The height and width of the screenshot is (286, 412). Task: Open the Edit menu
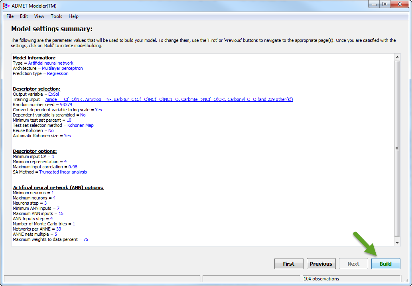24,16
